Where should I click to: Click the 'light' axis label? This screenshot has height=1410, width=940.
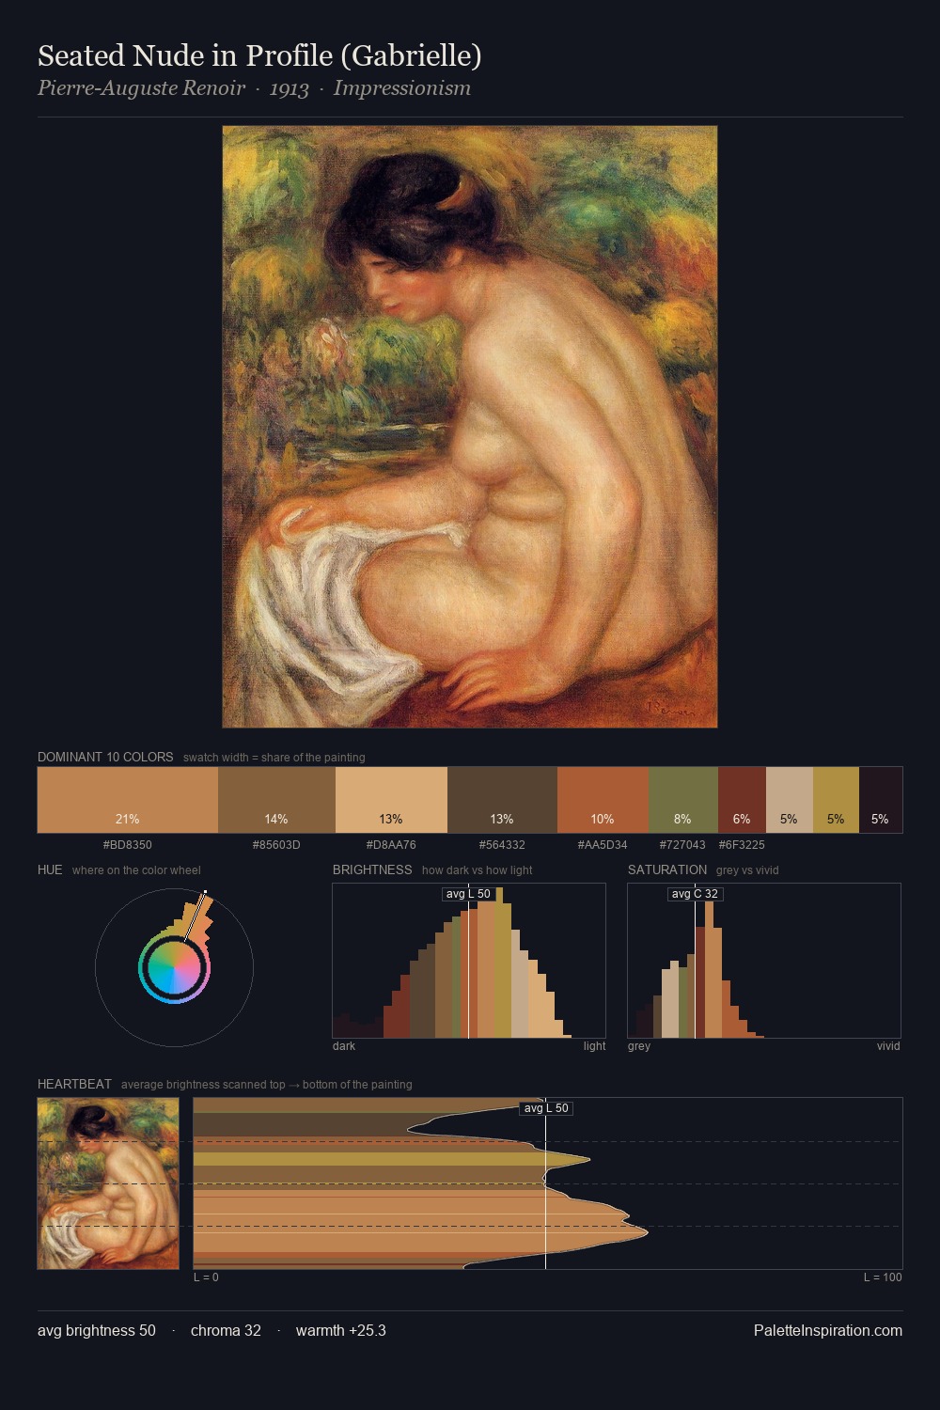pyautogui.click(x=594, y=1046)
